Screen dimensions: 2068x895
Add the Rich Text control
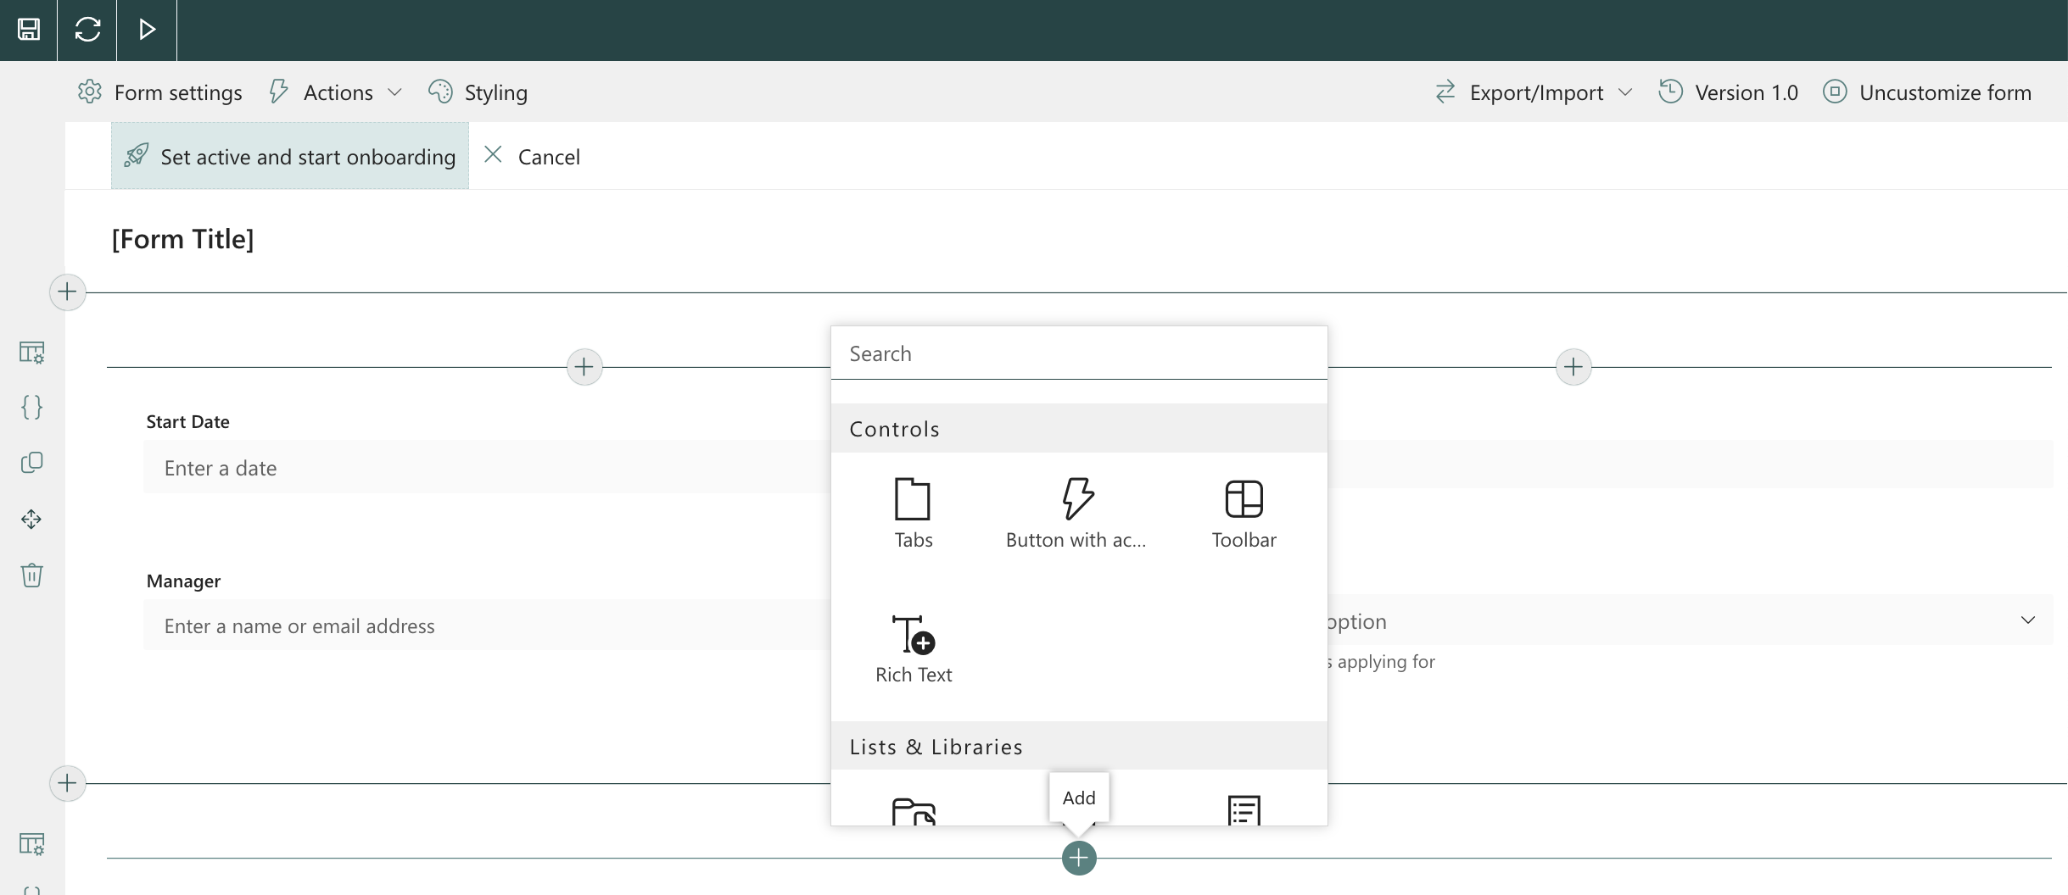[x=914, y=649]
